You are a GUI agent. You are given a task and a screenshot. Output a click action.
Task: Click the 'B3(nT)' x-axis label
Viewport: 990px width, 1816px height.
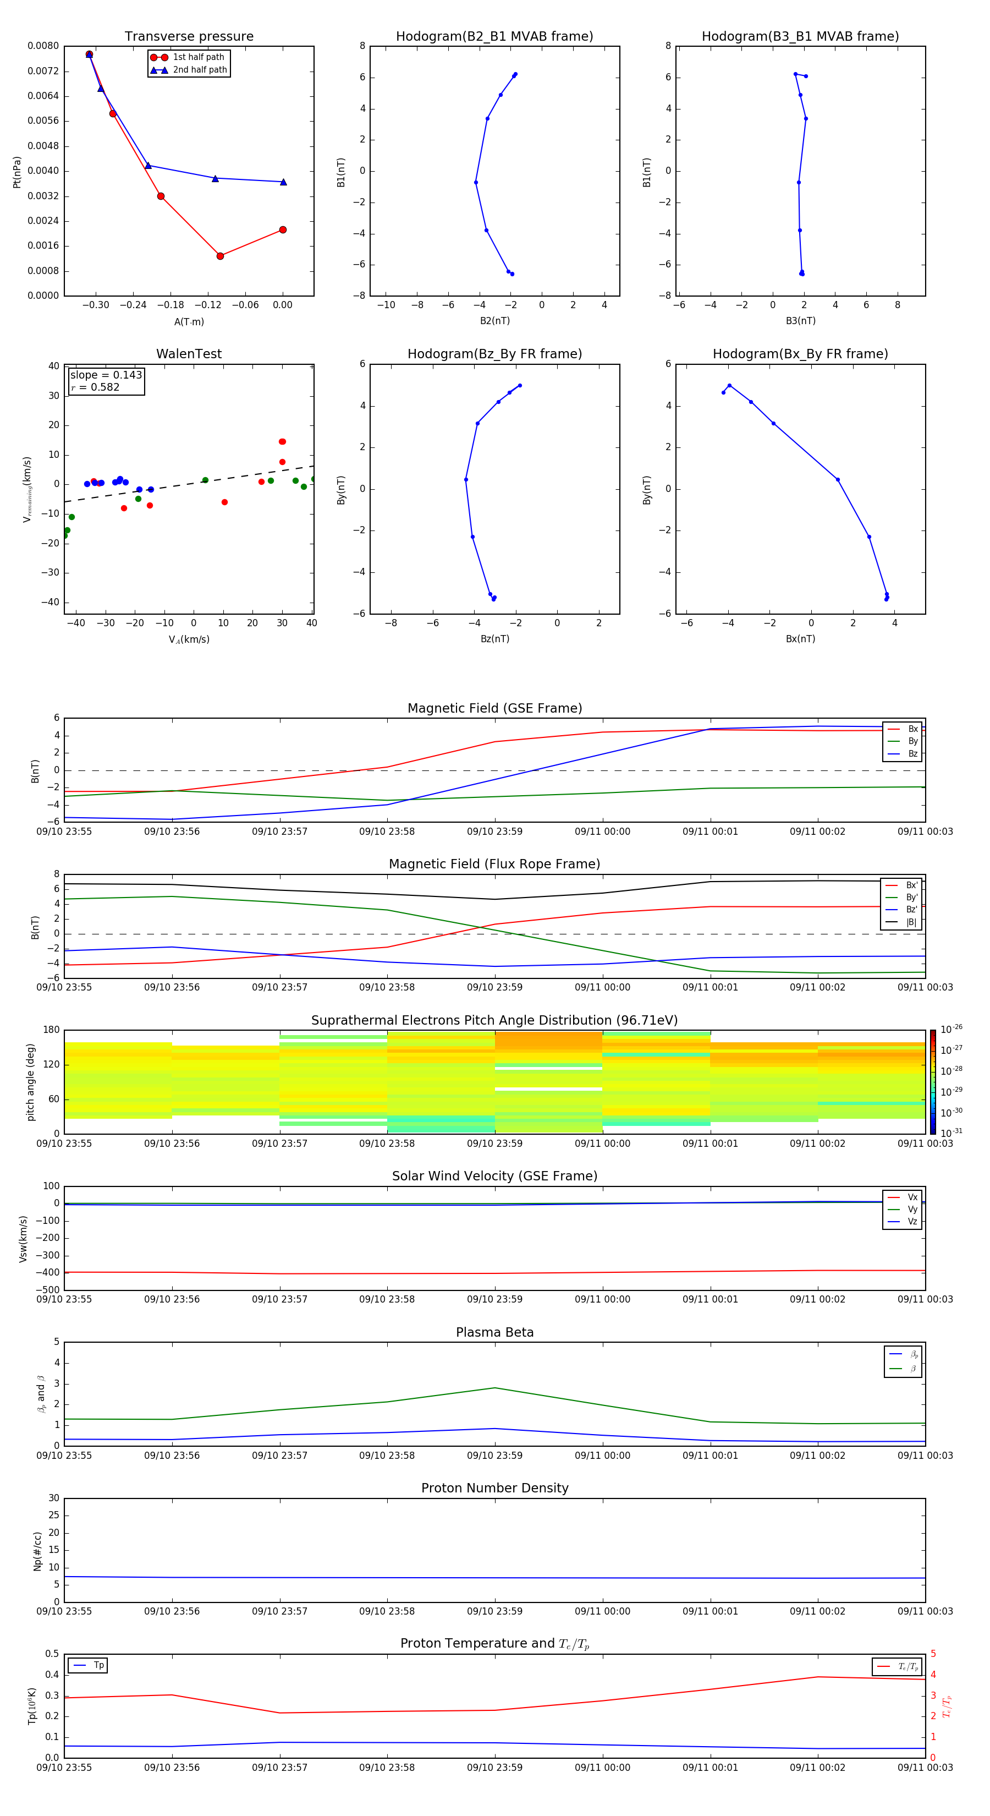click(800, 321)
